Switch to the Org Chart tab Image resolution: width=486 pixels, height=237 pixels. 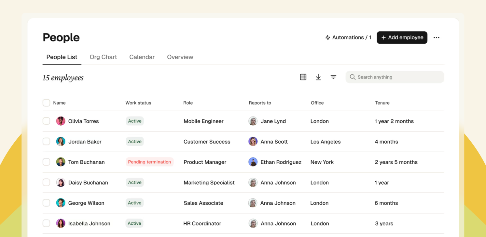[x=103, y=57]
